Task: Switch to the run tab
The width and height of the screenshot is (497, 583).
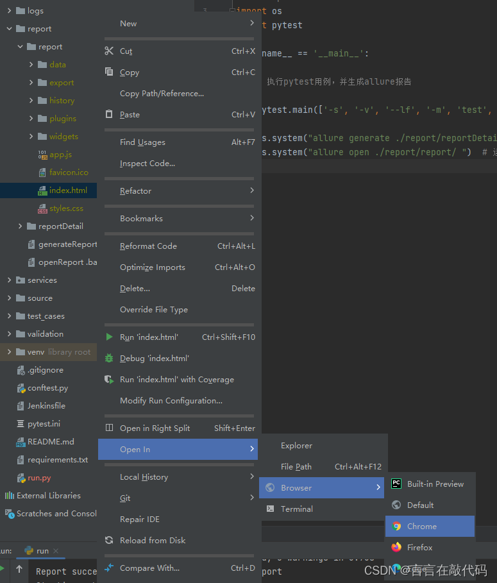Action: [x=42, y=551]
